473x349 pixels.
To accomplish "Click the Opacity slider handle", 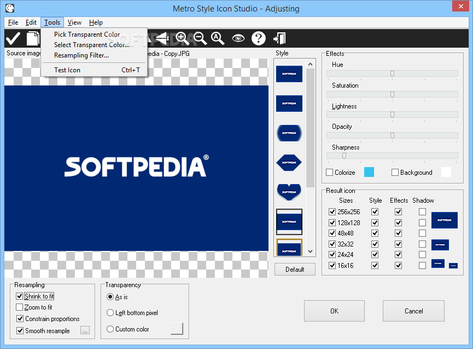I will pyautogui.click(x=392, y=136).
